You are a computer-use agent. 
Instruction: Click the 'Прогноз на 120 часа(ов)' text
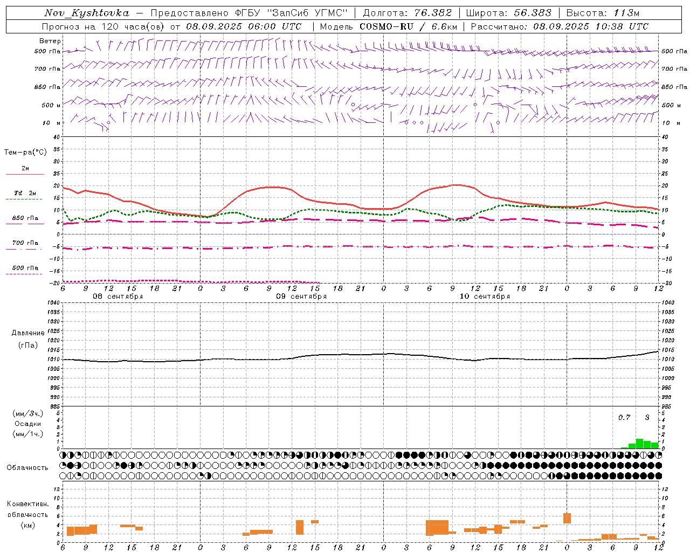[x=105, y=26]
